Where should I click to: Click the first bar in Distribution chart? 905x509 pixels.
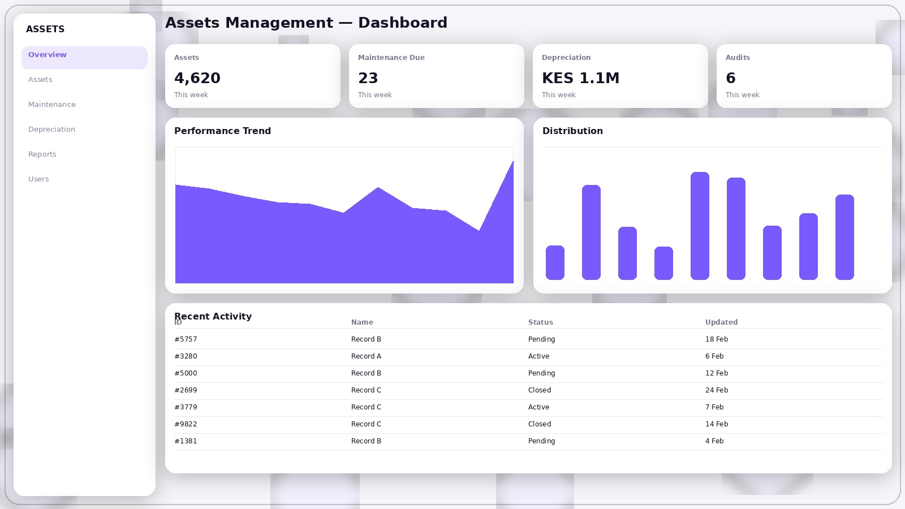(555, 262)
